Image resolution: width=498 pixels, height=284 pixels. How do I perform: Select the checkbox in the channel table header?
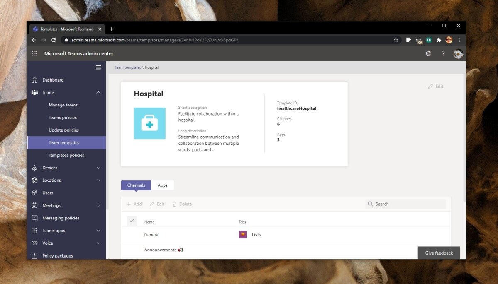tap(132, 221)
